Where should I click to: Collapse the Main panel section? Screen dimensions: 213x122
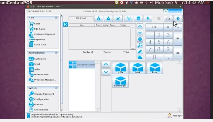click(x=56, y=18)
